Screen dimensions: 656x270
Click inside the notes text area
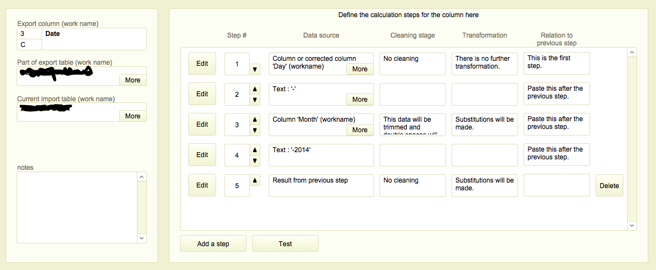76,207
